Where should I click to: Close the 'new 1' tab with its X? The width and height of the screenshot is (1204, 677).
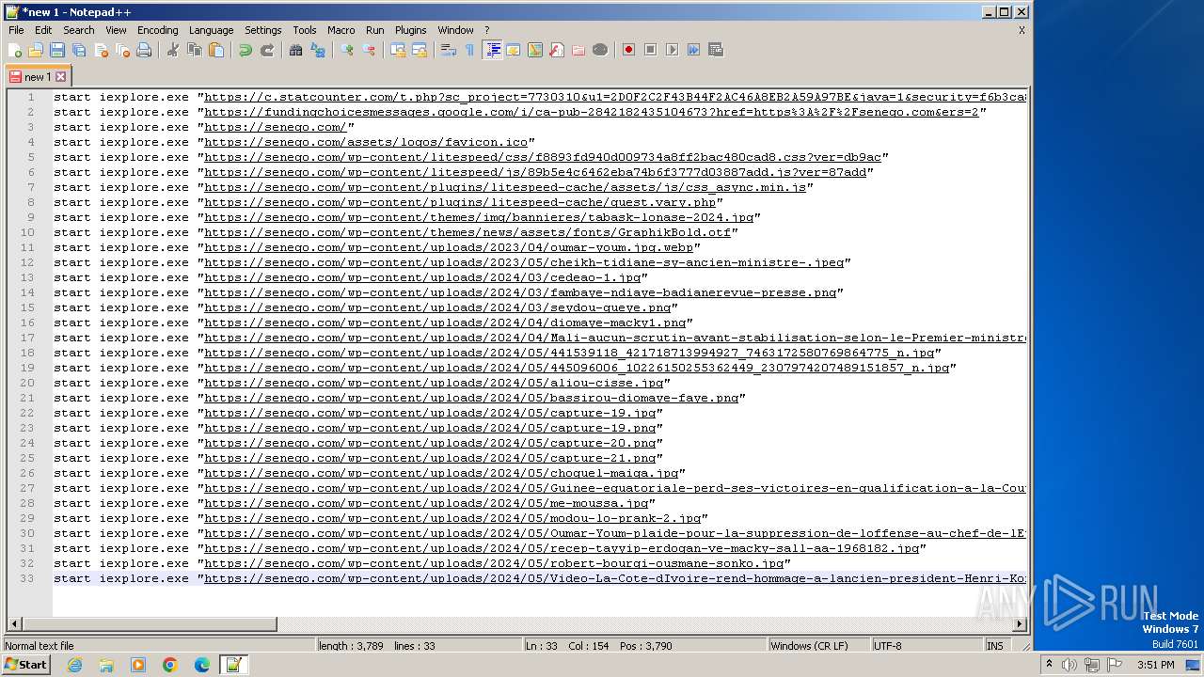(61, 77)
